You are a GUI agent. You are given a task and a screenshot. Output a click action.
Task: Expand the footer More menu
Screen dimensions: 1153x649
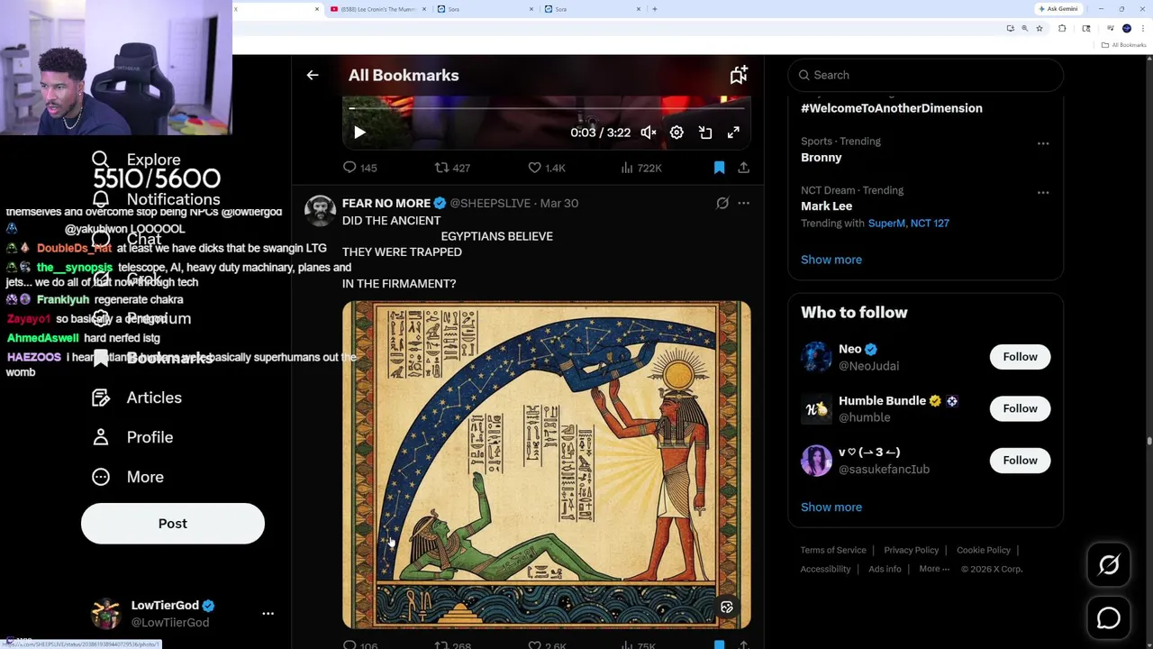[x=934, y=569]
